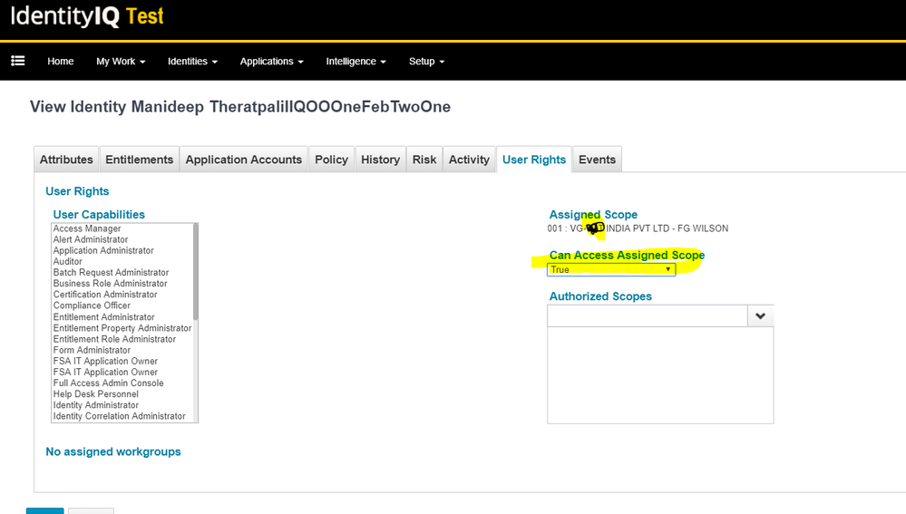Click the Authorized Scopes text input
Viewport: 906px width, 514px height.
(647, 316)
